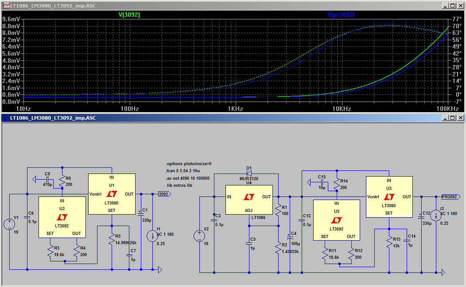This screenshot has width=466, height=287.
Task: Click the .lib extras.lib directive
Action: pos(179,185)
